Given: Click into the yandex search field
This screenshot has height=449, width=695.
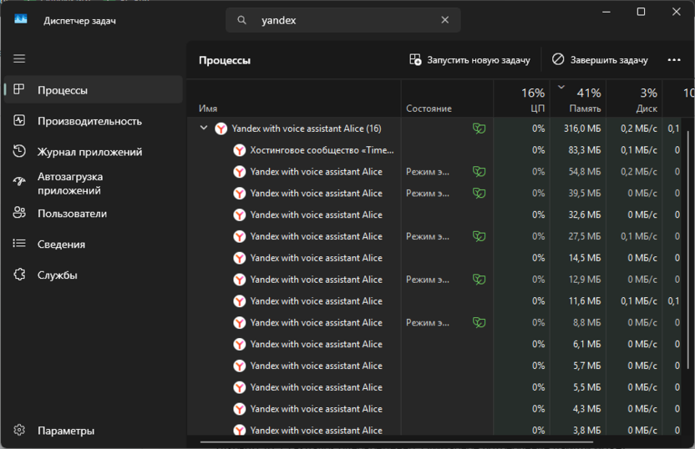Looking at the screenshot, I should click(342, 20).
